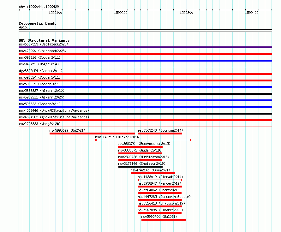Viewport: 281px width, 232px height.
Task: Click the nsv3938947 (Wenger2019) label
Action: point(159,183)
